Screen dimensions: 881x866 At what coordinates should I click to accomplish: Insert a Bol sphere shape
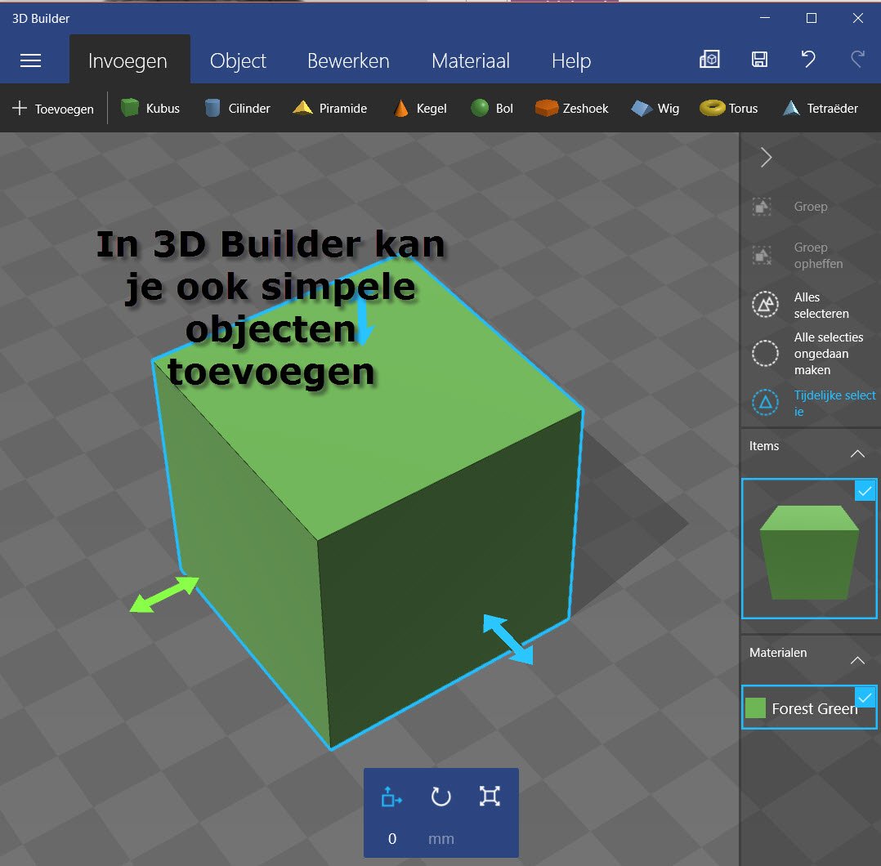[492, 108]
